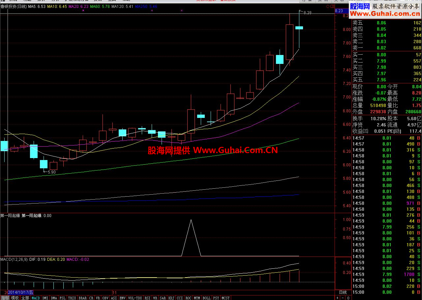Switch to the 模板 tab
422x300 pixels.
(15, 298)
